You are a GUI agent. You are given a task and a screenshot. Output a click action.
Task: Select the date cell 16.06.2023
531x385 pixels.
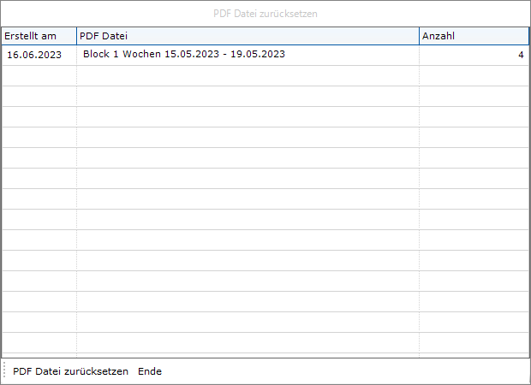(x=34, y=55)
